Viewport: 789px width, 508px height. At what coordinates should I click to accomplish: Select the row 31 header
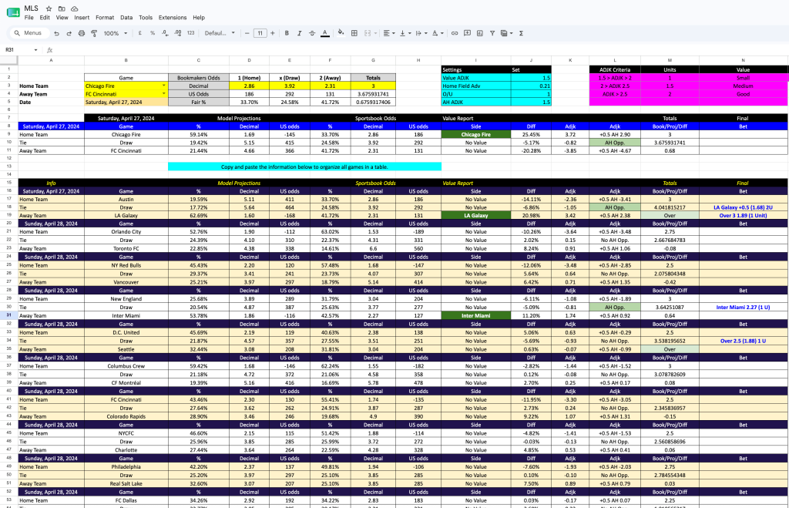(x=9, y=316)
